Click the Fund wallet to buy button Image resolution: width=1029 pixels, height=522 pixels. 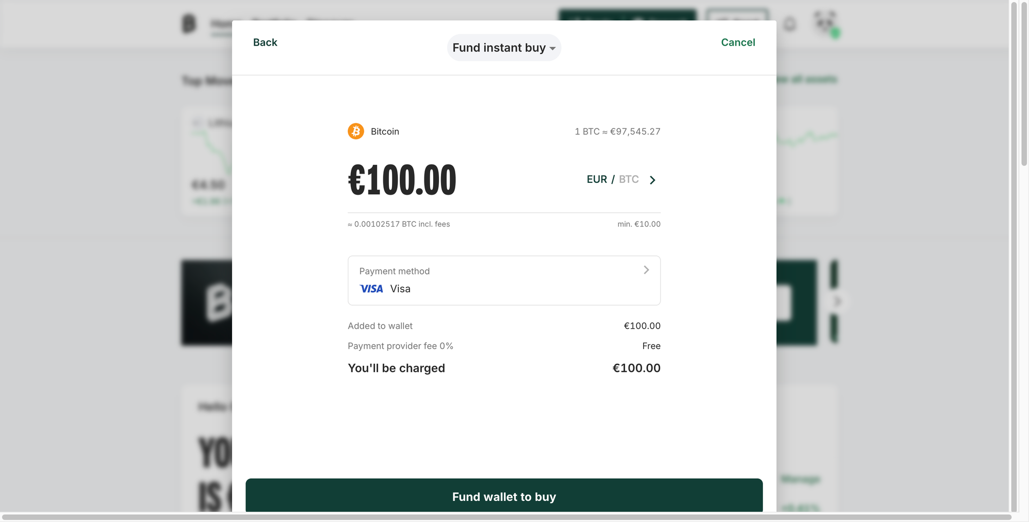(x=504, y=496)
